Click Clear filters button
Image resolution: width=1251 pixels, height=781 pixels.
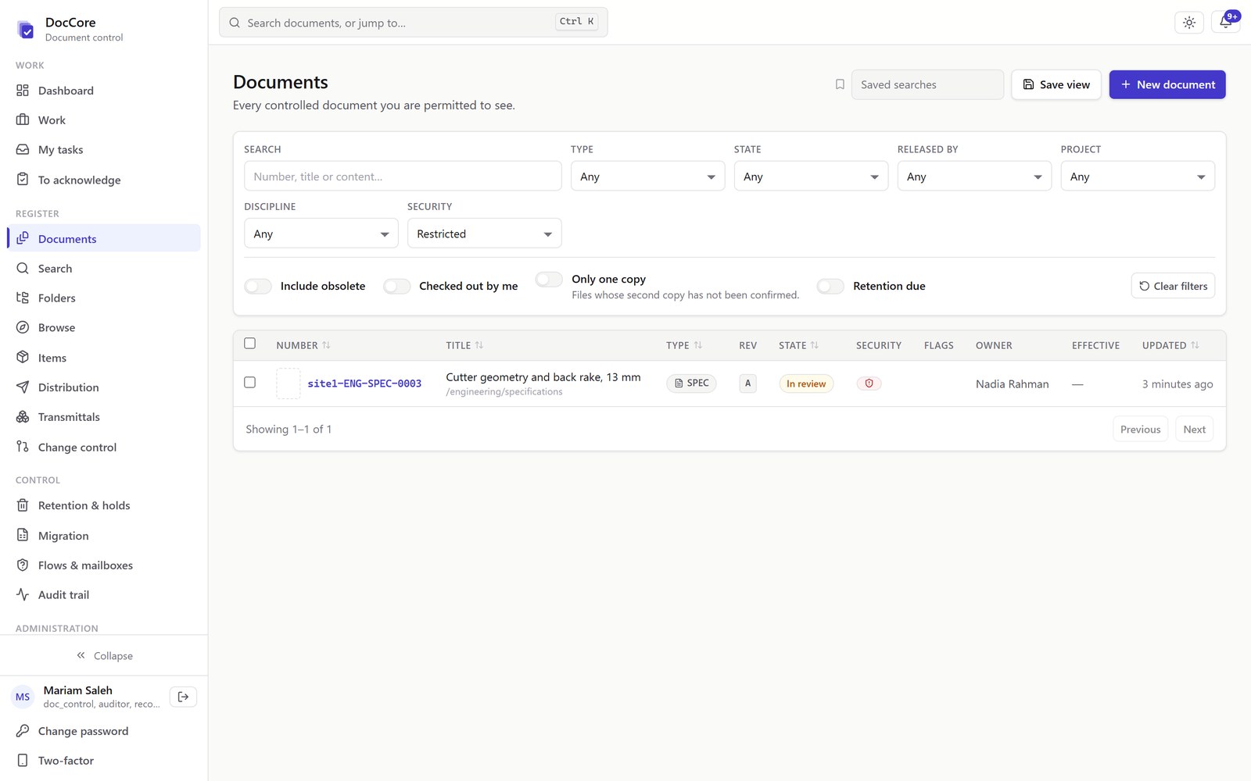pyautogui.click(x=1173, y=286)
